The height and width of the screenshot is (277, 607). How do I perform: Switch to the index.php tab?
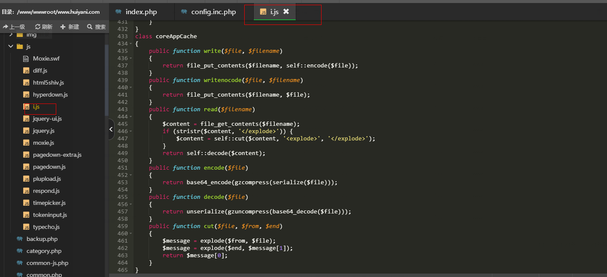coord(141,12)
